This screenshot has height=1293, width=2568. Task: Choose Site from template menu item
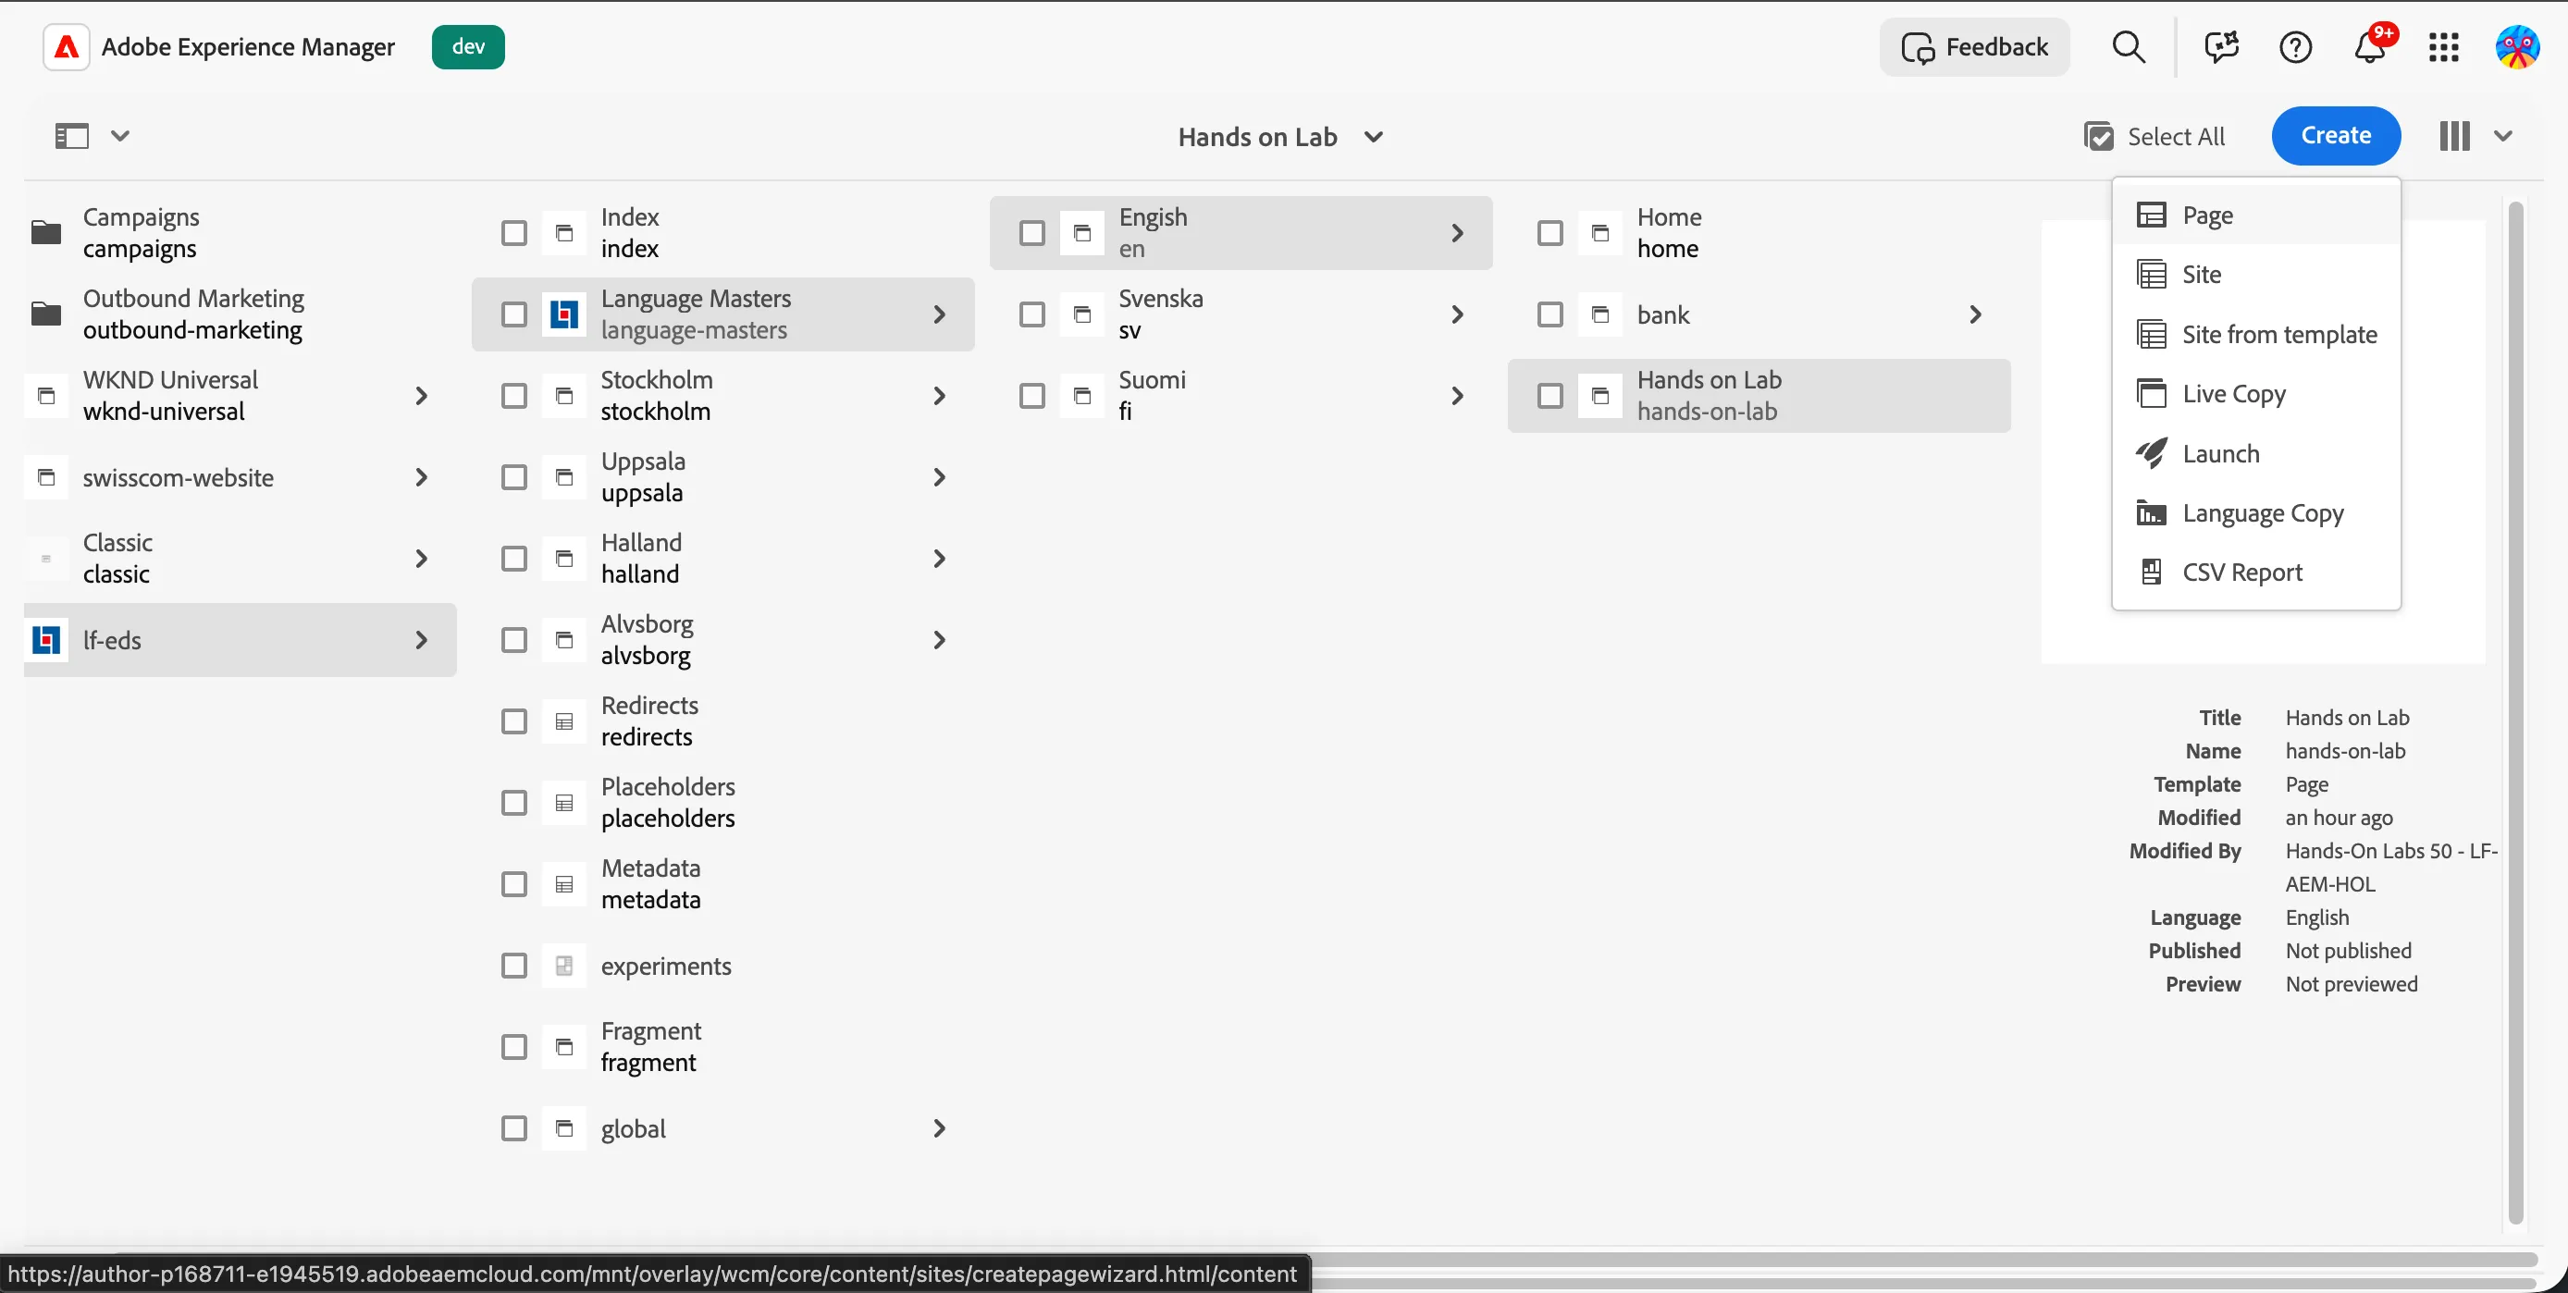[2256, 335]
